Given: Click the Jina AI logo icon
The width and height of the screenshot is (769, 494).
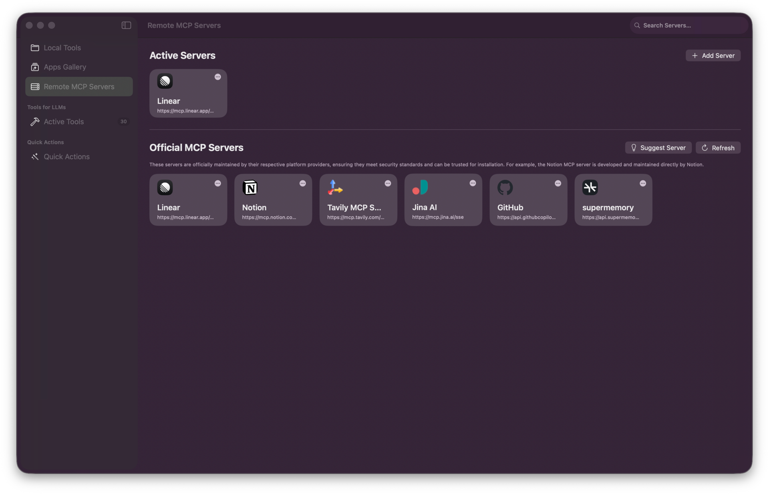Looking at the screenshot, I should (x=420, y=188).
